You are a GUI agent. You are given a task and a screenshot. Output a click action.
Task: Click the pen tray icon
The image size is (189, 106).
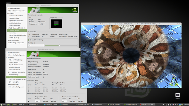175,105
